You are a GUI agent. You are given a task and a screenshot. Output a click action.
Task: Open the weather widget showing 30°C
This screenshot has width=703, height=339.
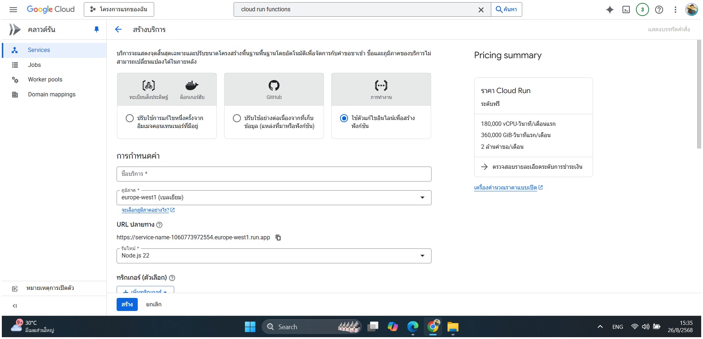pos(33,327)
